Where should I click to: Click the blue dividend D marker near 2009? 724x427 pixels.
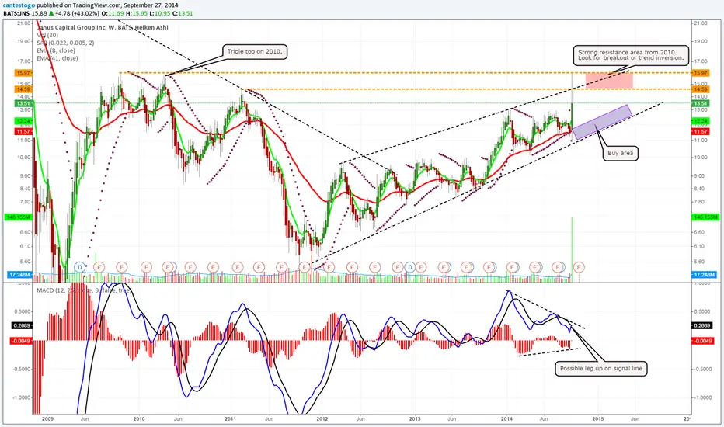[80, 267]
